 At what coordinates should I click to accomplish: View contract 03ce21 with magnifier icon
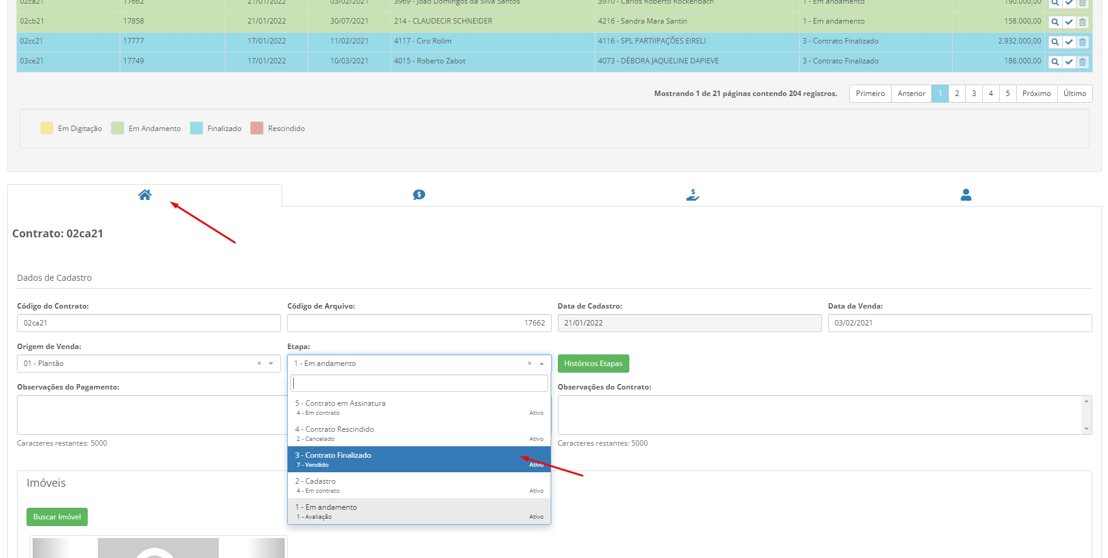click(x=1055, y=62)
